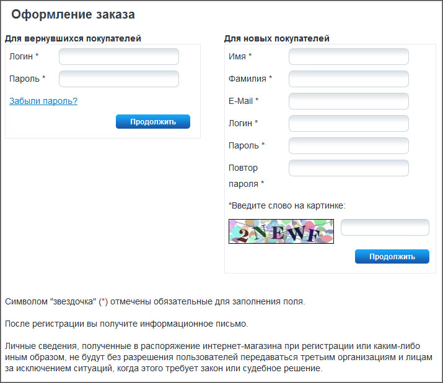The height and width of the screenshot is (383, 443).
Task: Click Продолжить under the new customer form
Action: pos(392,257)
